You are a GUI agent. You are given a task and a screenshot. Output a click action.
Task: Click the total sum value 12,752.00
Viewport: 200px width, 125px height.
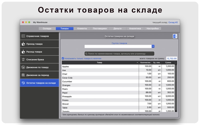point(172,58)
